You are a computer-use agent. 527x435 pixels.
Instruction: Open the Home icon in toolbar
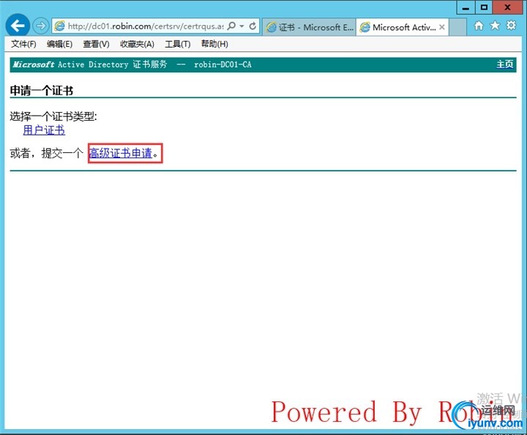coord(479,26)
